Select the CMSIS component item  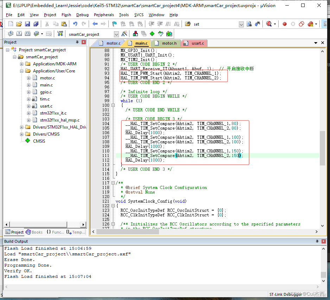point(39,141)
